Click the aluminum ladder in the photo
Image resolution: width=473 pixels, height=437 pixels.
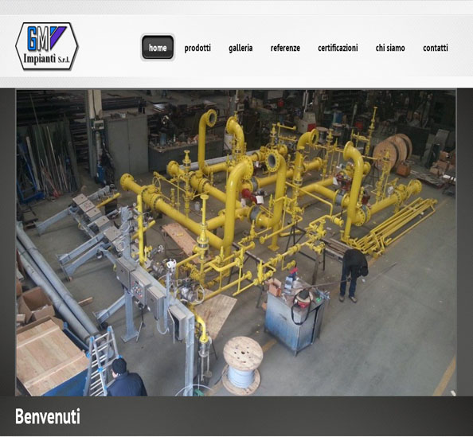(x=101, y=362)
